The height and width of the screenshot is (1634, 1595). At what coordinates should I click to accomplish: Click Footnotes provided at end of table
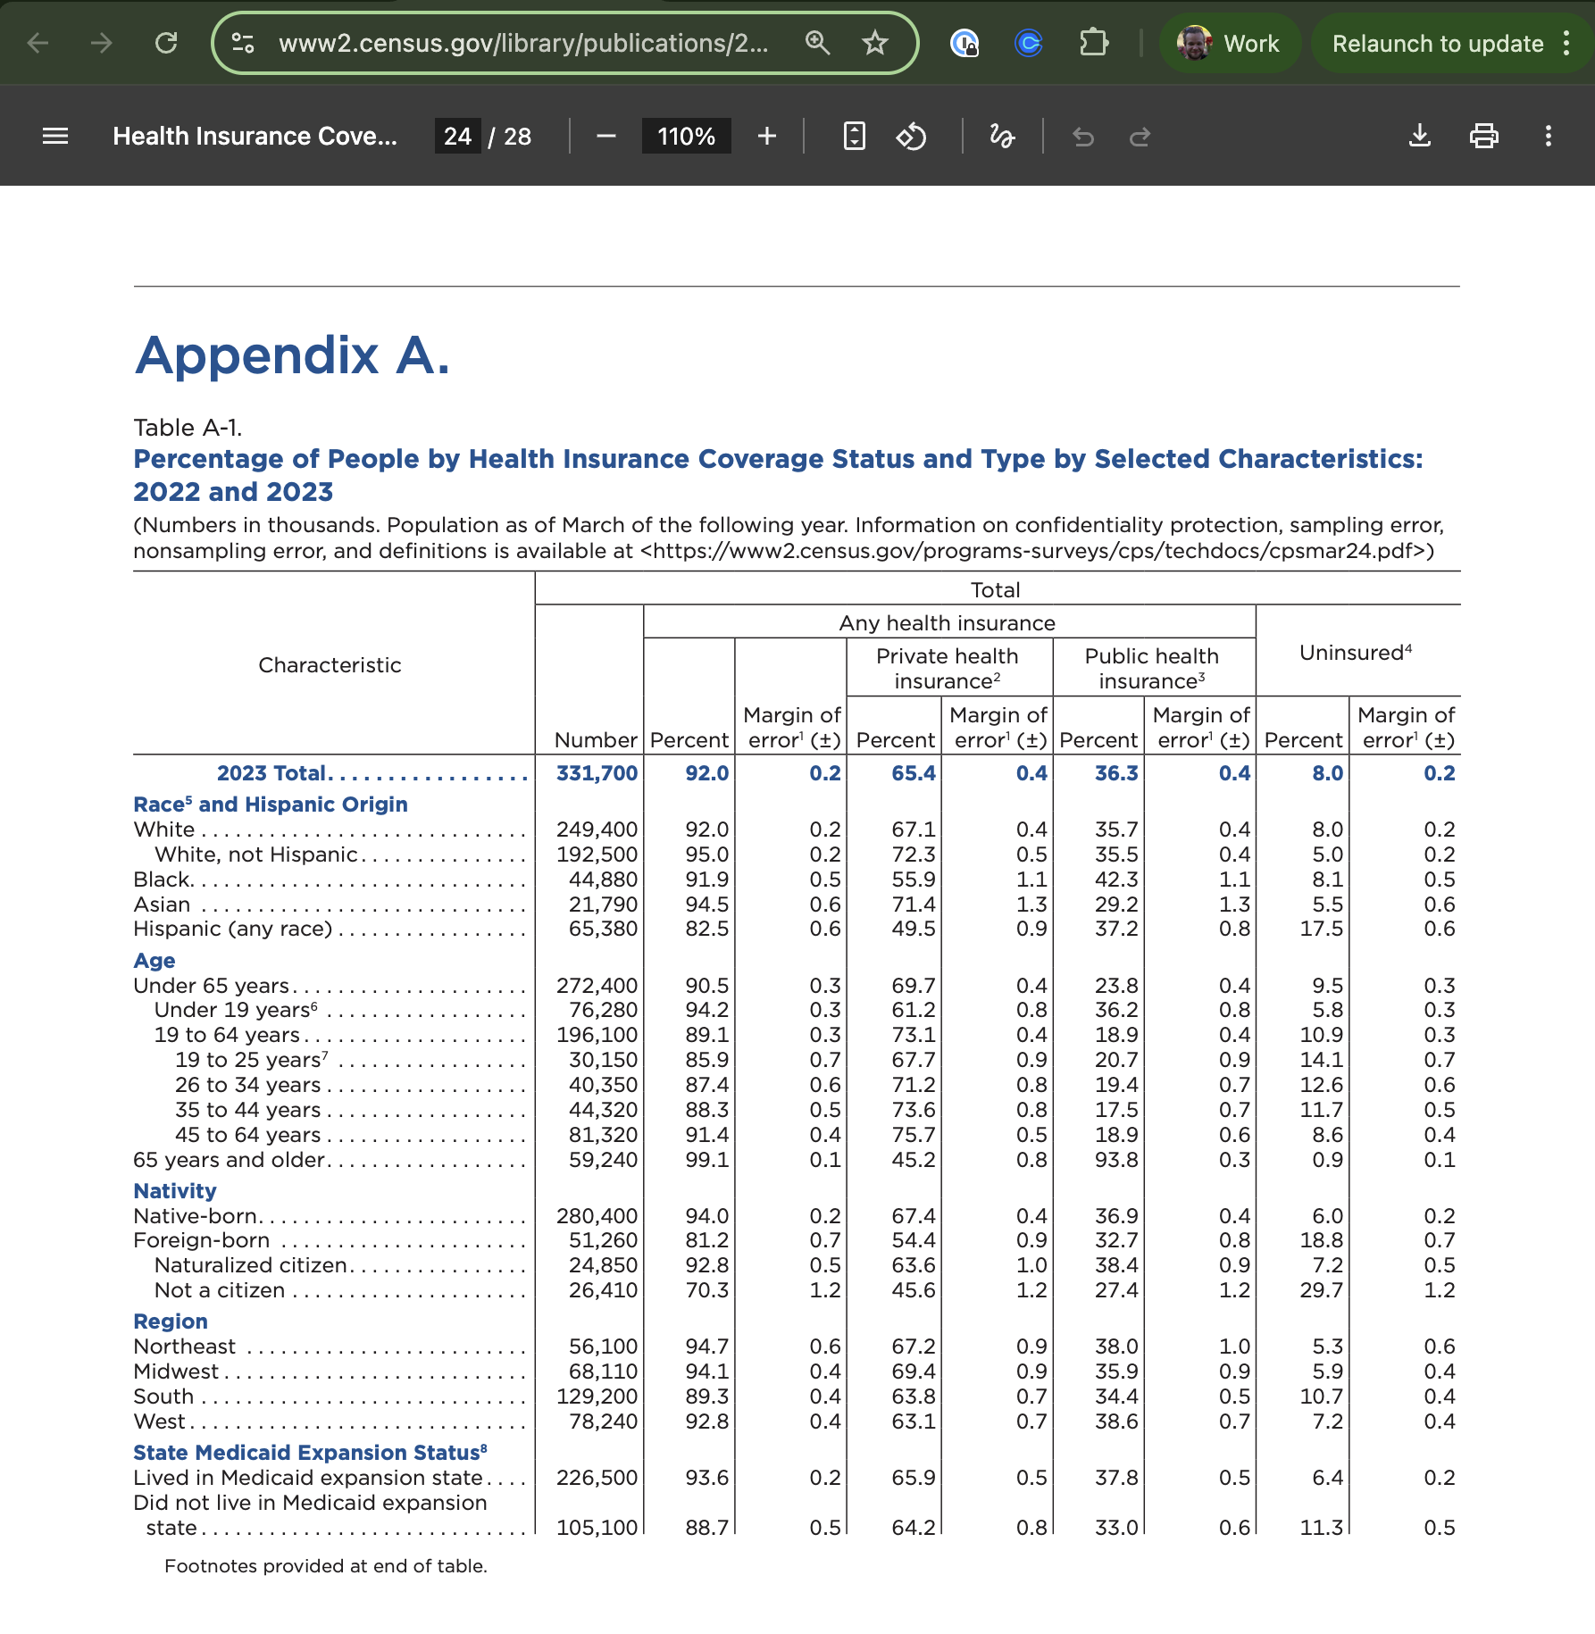click(x=326, y=1566)
